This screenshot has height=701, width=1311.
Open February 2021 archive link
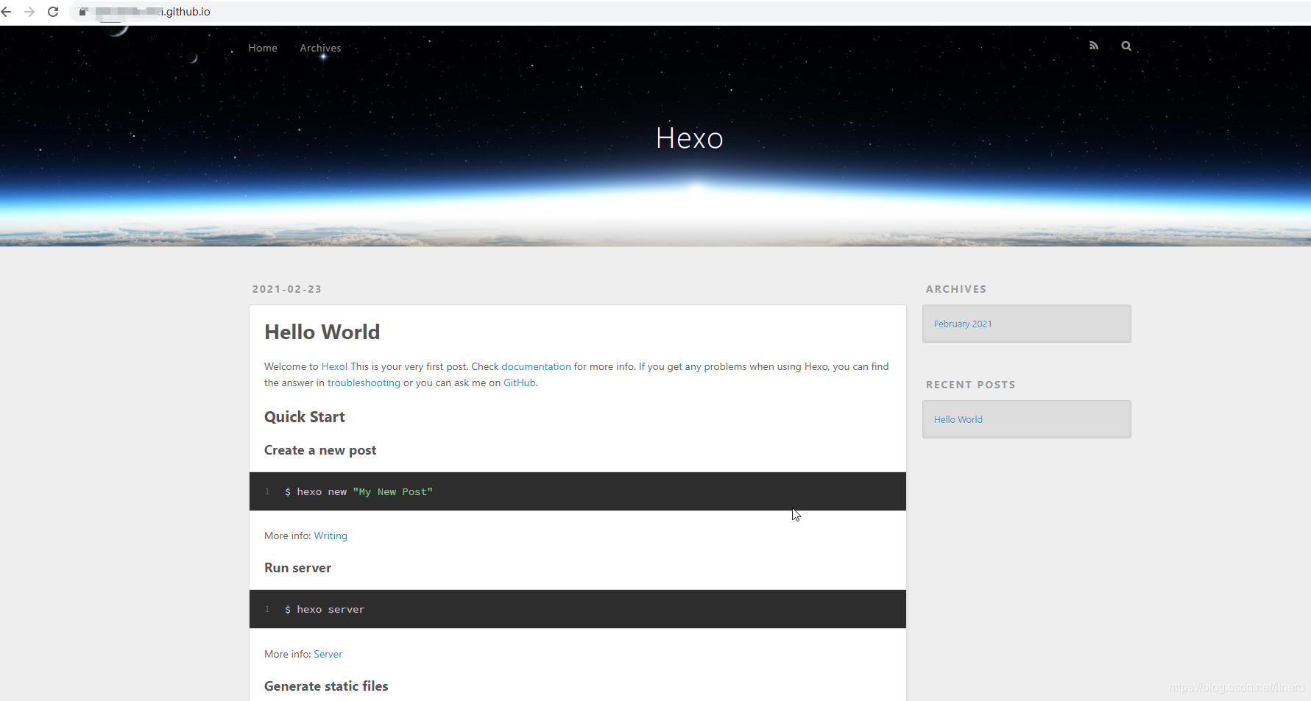pos(963,324)
